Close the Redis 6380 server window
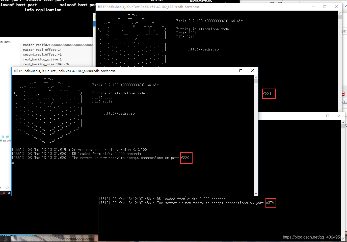 (252, 71)
